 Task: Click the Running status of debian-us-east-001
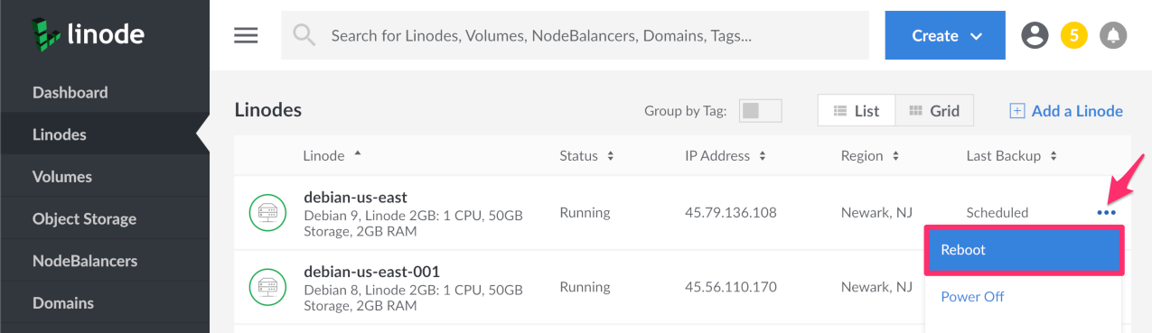coord(585,287)
